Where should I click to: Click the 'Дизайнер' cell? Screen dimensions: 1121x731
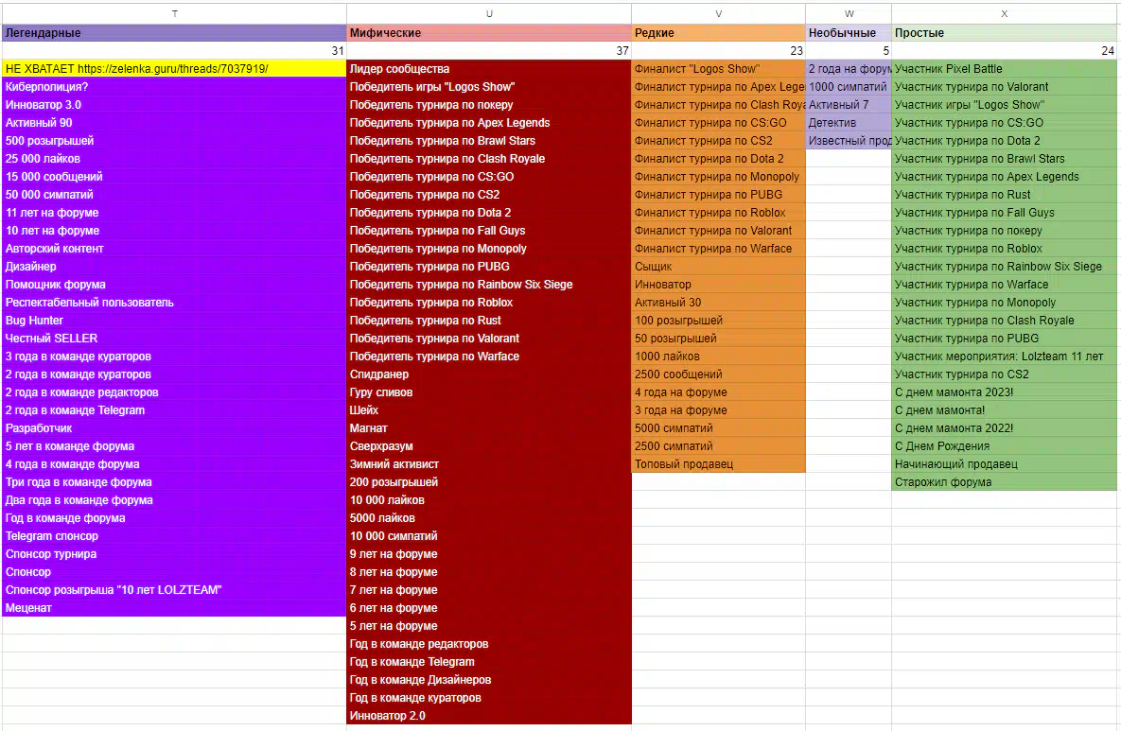coord(174,267)
